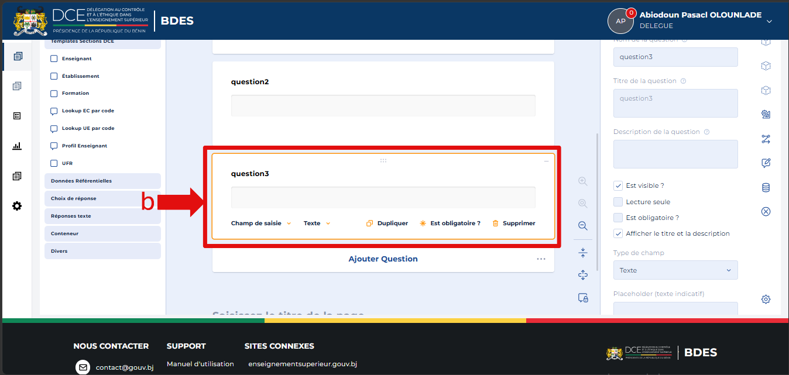Screen dimensions: 789x375
Task: Open 'Manuel d'utilisation' footer link
Action: pos(200,364)
